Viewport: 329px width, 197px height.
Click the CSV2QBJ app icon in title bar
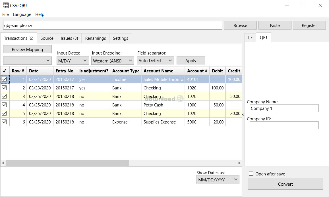pyautogui.click(x=5, y=5)
